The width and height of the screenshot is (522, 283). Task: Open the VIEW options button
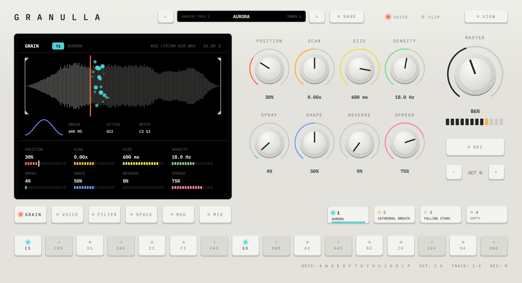tap(486, 17)
